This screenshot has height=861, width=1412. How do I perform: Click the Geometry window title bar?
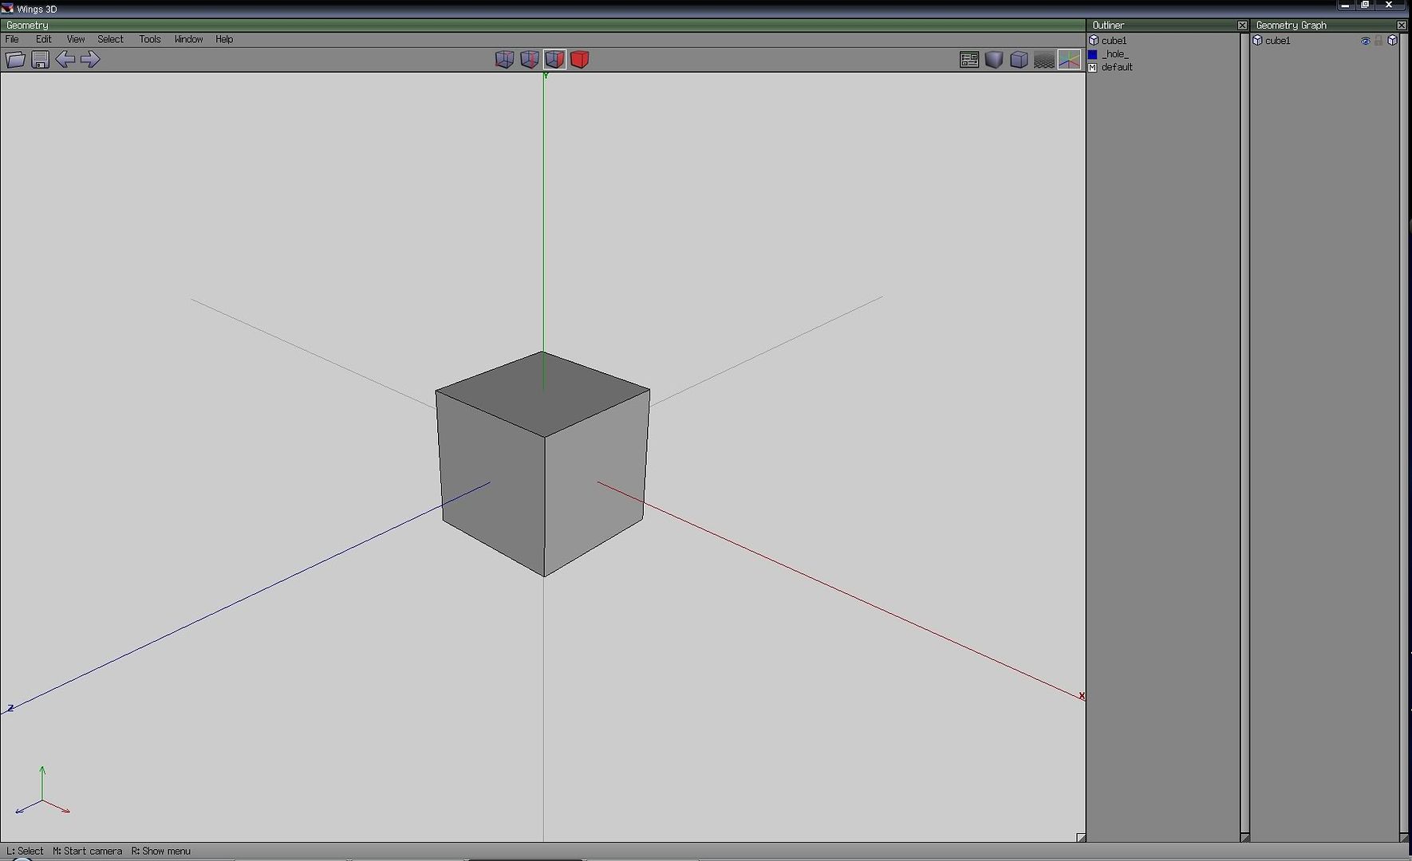click(x=542, y=26)
